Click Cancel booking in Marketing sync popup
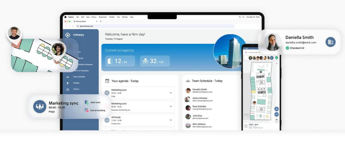Screen dimensions: 345x143 click(95, 110)
